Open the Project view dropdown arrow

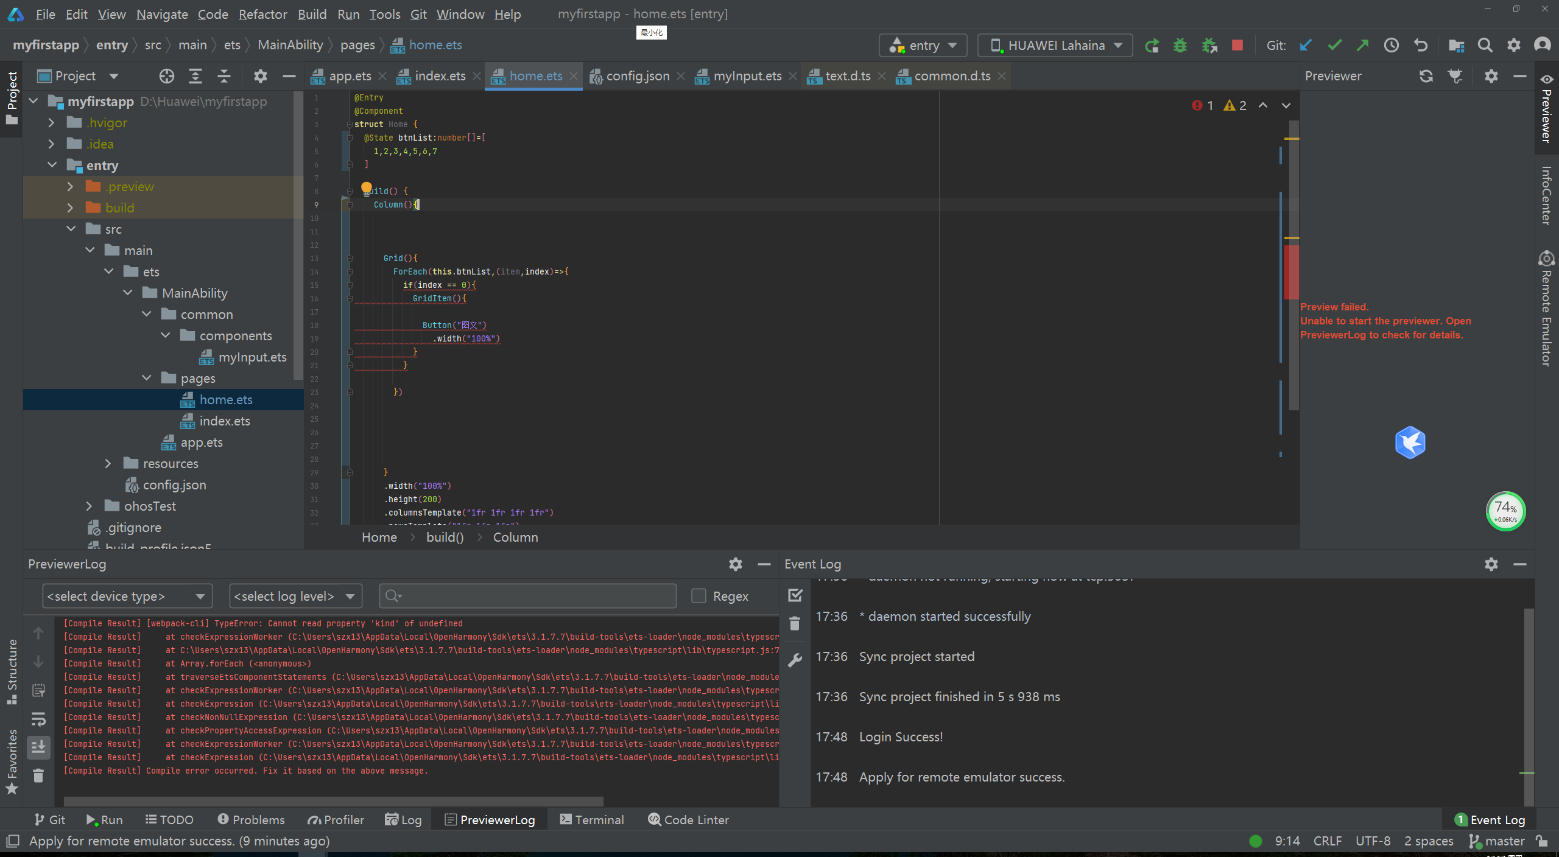[114, 76]
